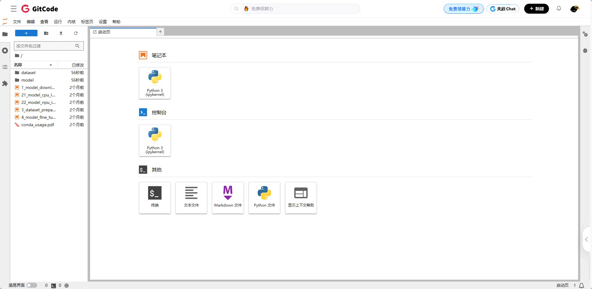592x289 pixels.
Task: Launch Python 3 notebook under 笔记本
Action: (155, 83)
